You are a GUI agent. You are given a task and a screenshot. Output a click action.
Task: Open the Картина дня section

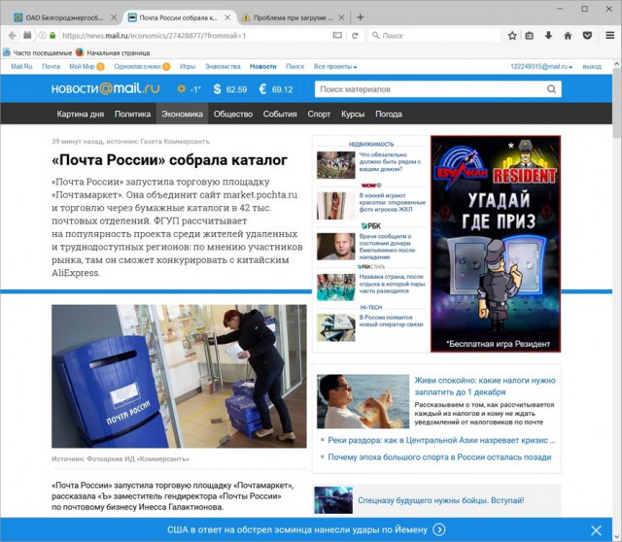point(80,115)
